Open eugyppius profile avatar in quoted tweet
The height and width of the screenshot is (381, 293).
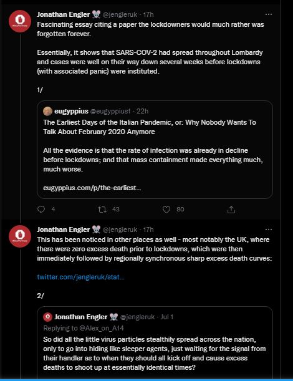click(47, 111)
